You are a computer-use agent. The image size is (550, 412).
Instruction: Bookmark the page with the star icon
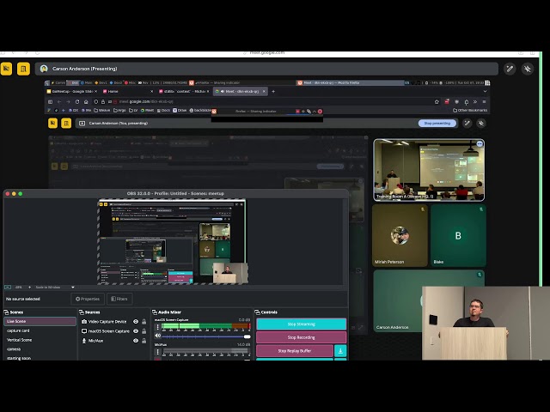(x=437, y=101)
